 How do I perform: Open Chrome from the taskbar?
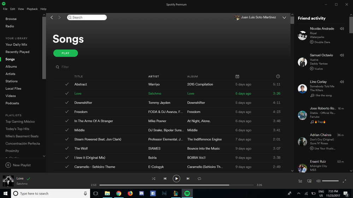(x=119, y=193)
